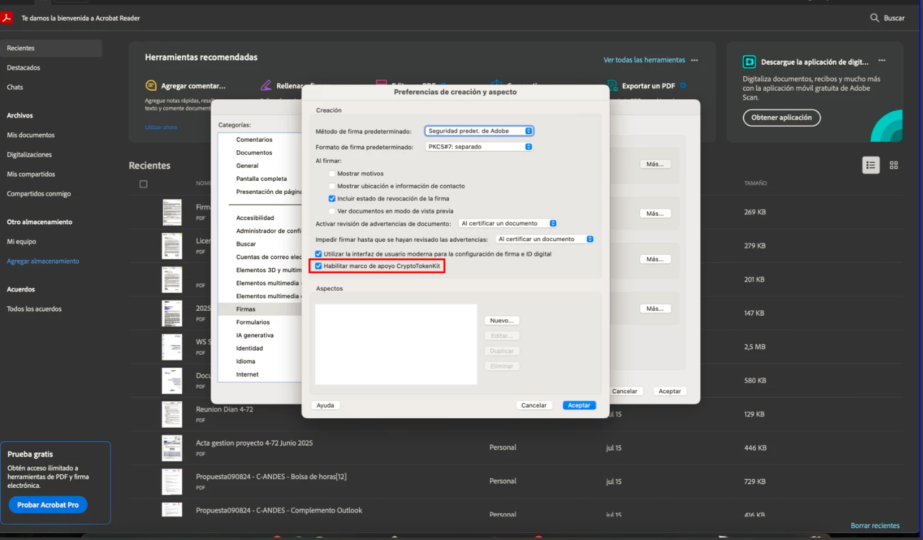The image size is (923, 540).
Task: Open Ver todas las herramientas link
Action: point(644,60)
